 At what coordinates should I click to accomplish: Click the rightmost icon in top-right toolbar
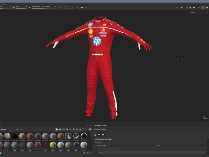click(207, 7)
